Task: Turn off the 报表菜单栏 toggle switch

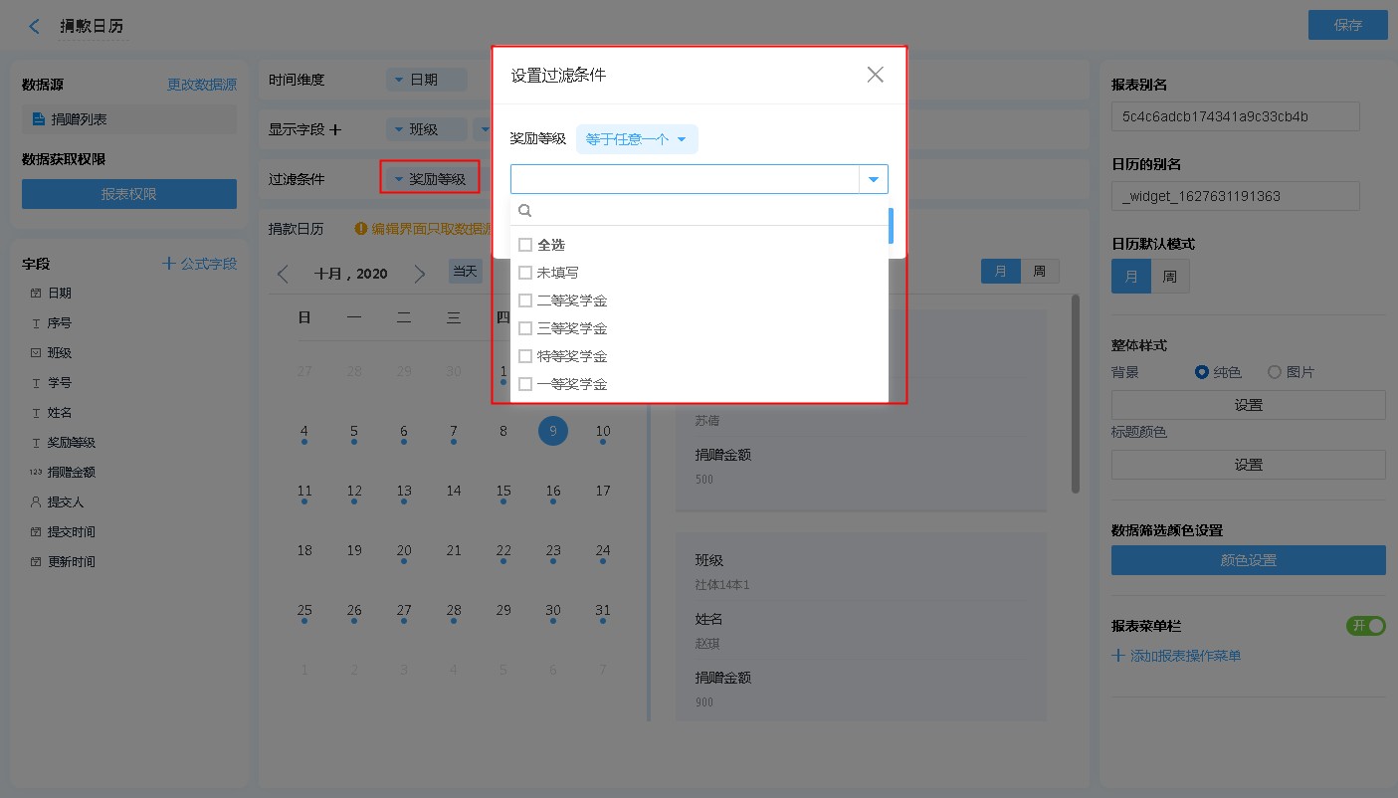Action: (1365, 626)
